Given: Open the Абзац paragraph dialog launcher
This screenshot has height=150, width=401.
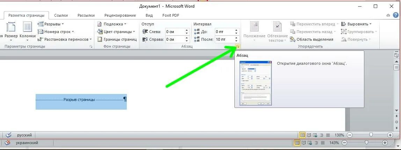Looking at the screenshot, I should point(238,47).
